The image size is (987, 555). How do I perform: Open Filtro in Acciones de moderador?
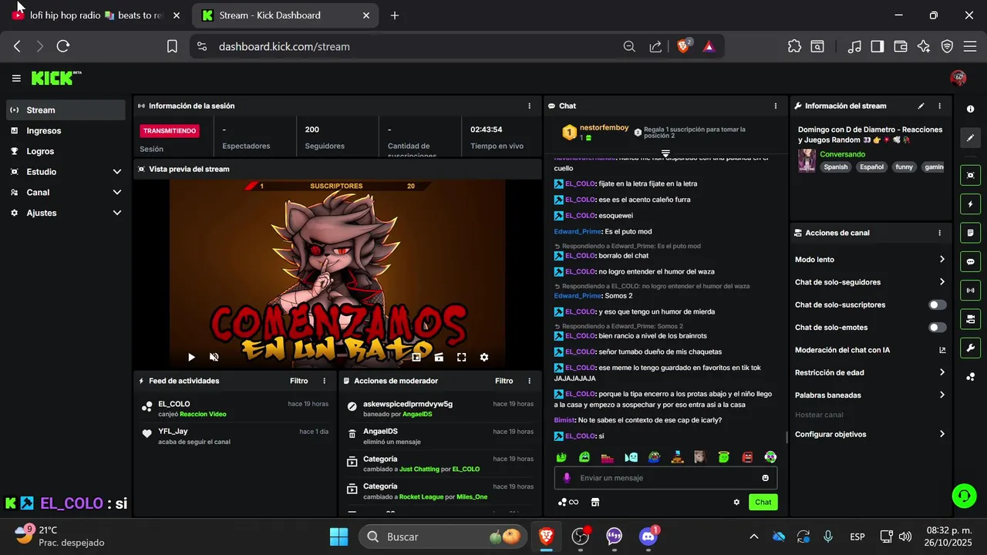(x=504, y=381)
